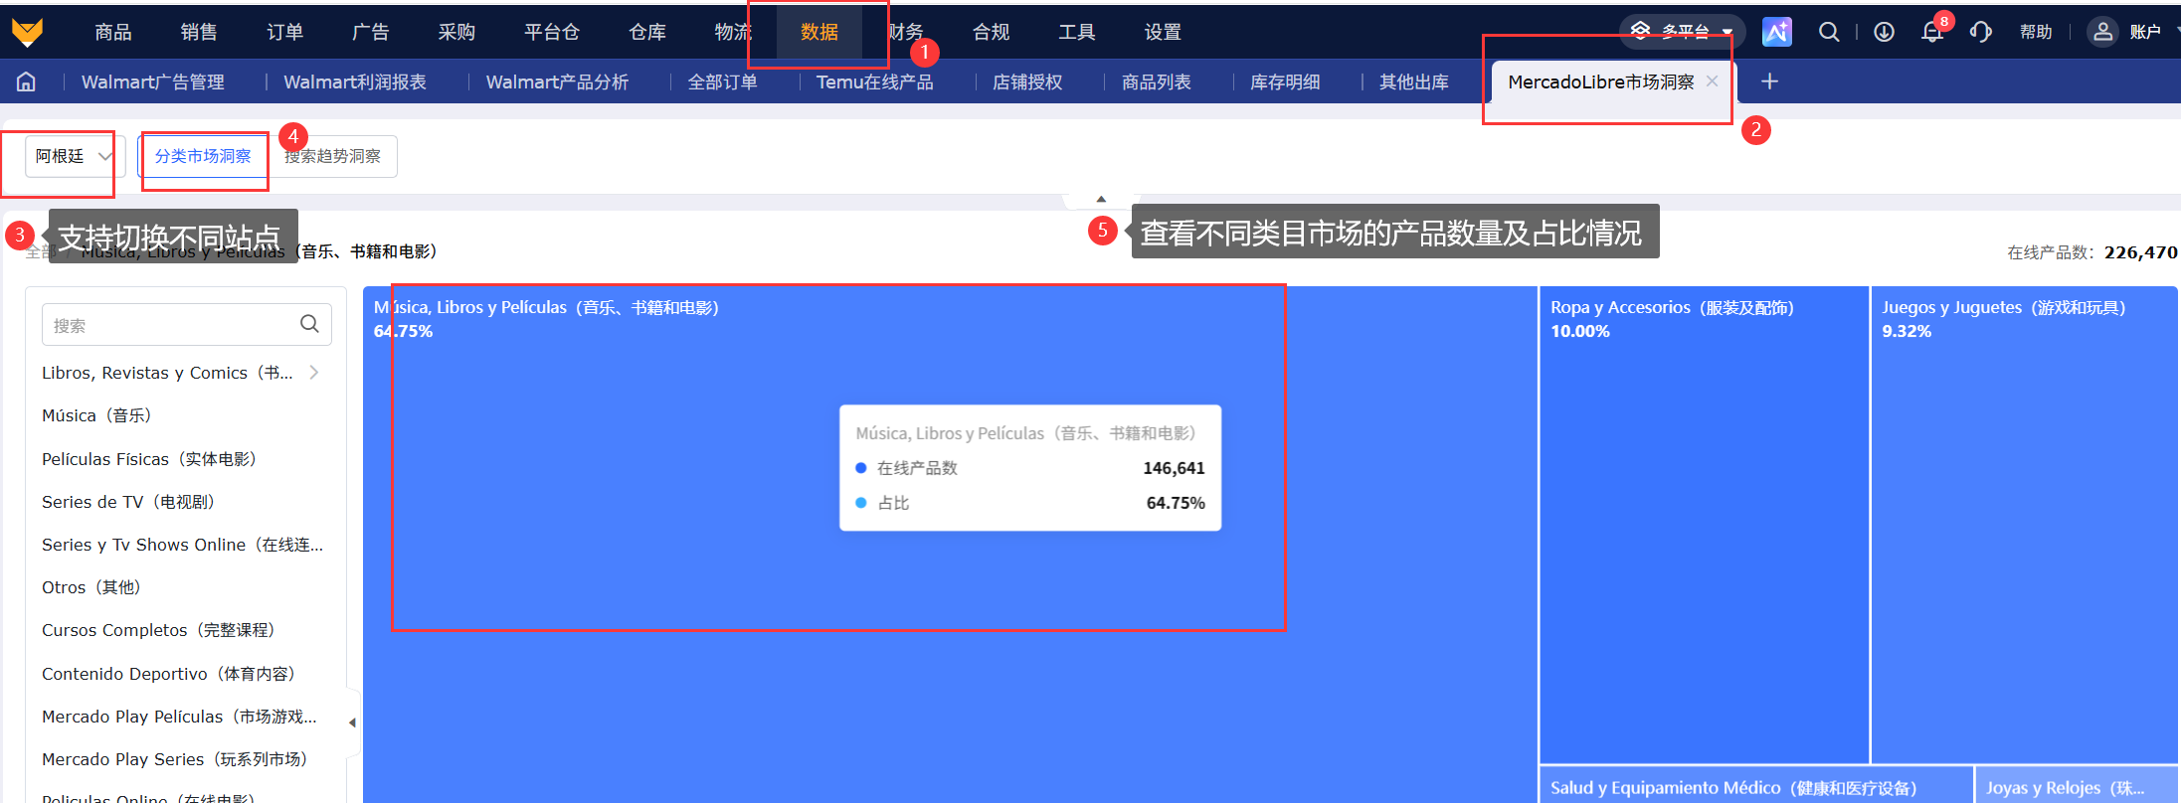Open the global search magnifier in header
The width and height of the screenshot is (2181, 803).
pos(1828,32)
